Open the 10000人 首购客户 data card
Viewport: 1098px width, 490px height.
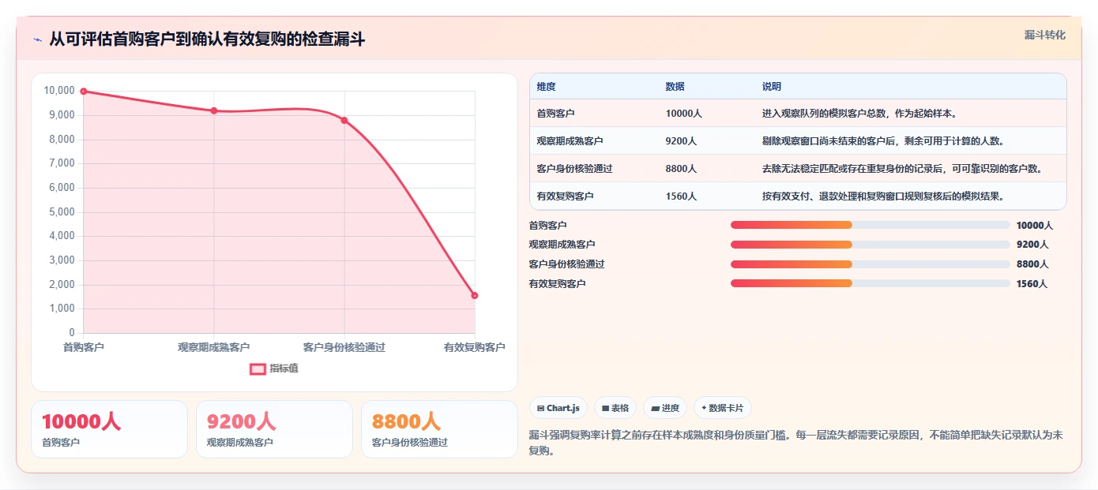tap(109, 429)
